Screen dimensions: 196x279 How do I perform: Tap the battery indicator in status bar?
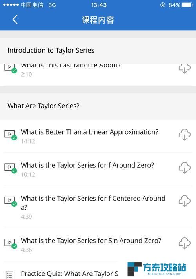[x=187, y=5]
